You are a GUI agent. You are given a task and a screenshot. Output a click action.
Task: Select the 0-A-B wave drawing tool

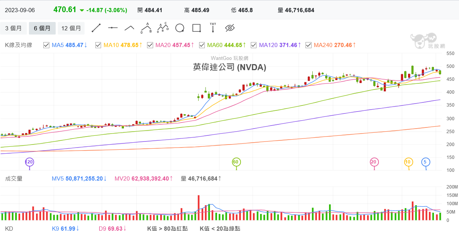click(x=146, y=28)
